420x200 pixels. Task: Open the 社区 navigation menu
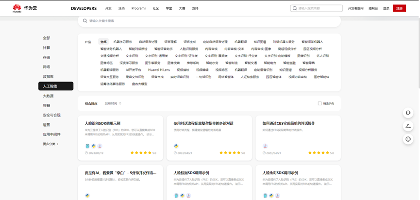pyautogui.click(x=156, y=8)
